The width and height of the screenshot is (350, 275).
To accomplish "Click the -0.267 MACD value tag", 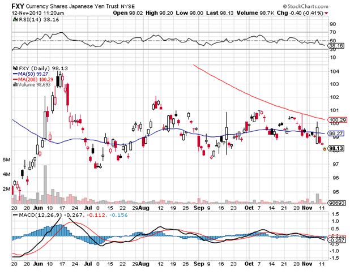I will tap(336, 240).
